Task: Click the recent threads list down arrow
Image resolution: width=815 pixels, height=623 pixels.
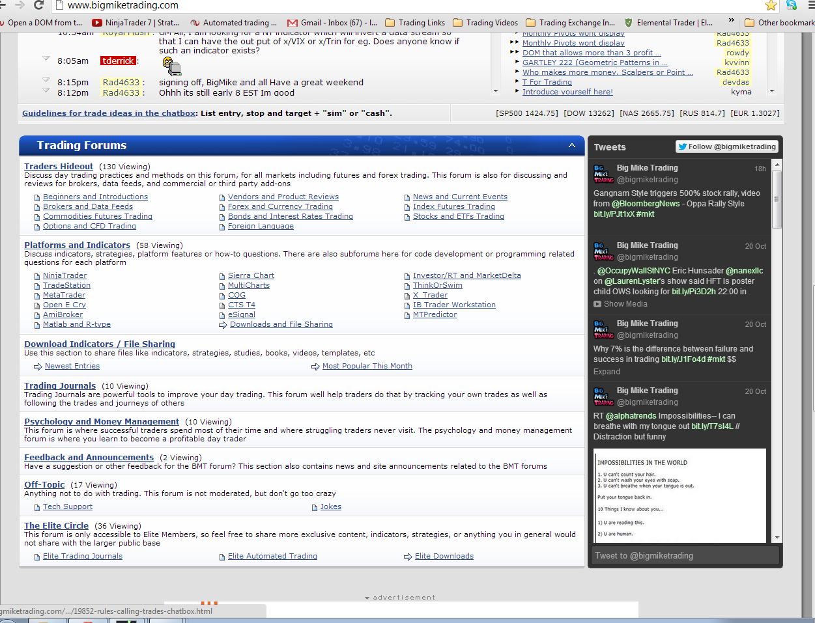Action: tap(773, 91)
